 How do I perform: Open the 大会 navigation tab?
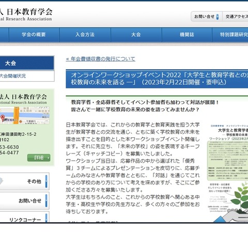click(136, 35)
